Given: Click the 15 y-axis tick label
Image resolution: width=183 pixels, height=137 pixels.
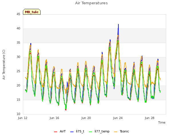Looking at the screenshot, I should pyautogui.click(x=18, y=100).
